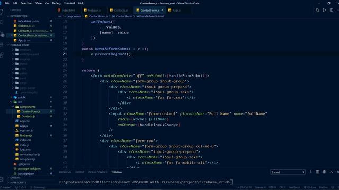339x190 pixels.
Task: Switch to the Output panel tab
Action: (x=80, y=172)
